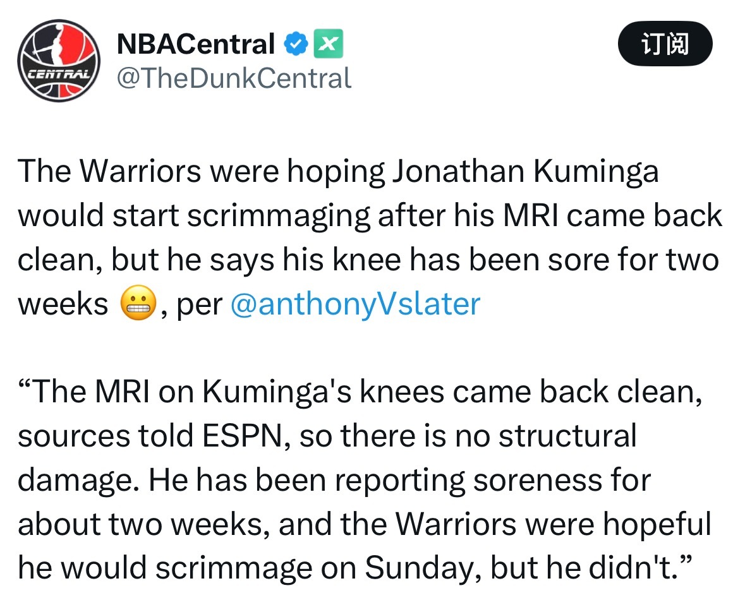Click the word "damage" in the quote

pyautogui.click(x=75, y=481)
